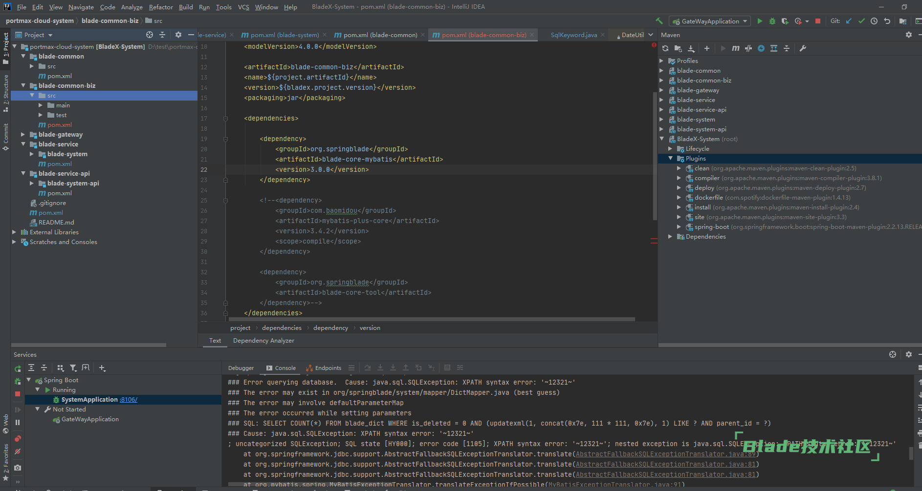
Task: Open the Analyze menu
Action: [132, 7]
